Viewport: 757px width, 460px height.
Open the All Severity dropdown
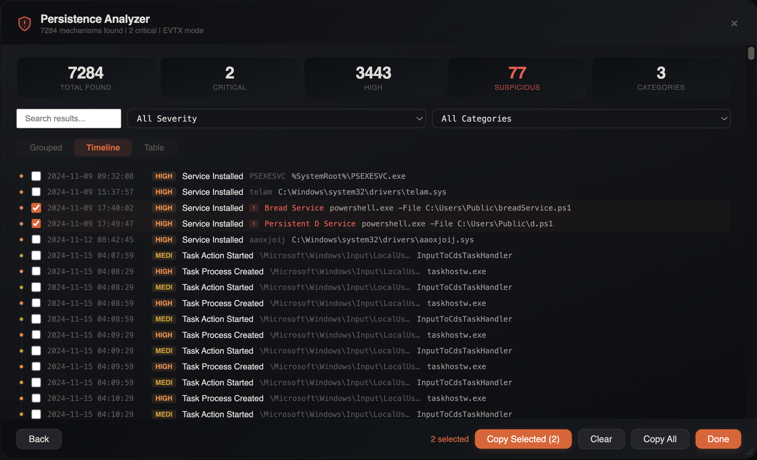point(276,118)
